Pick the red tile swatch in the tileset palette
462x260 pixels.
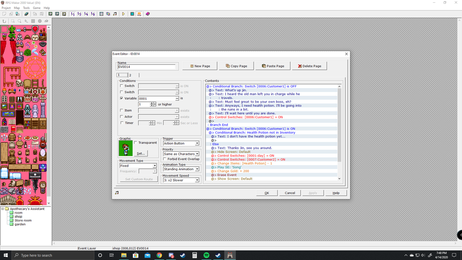coord(4,29)
